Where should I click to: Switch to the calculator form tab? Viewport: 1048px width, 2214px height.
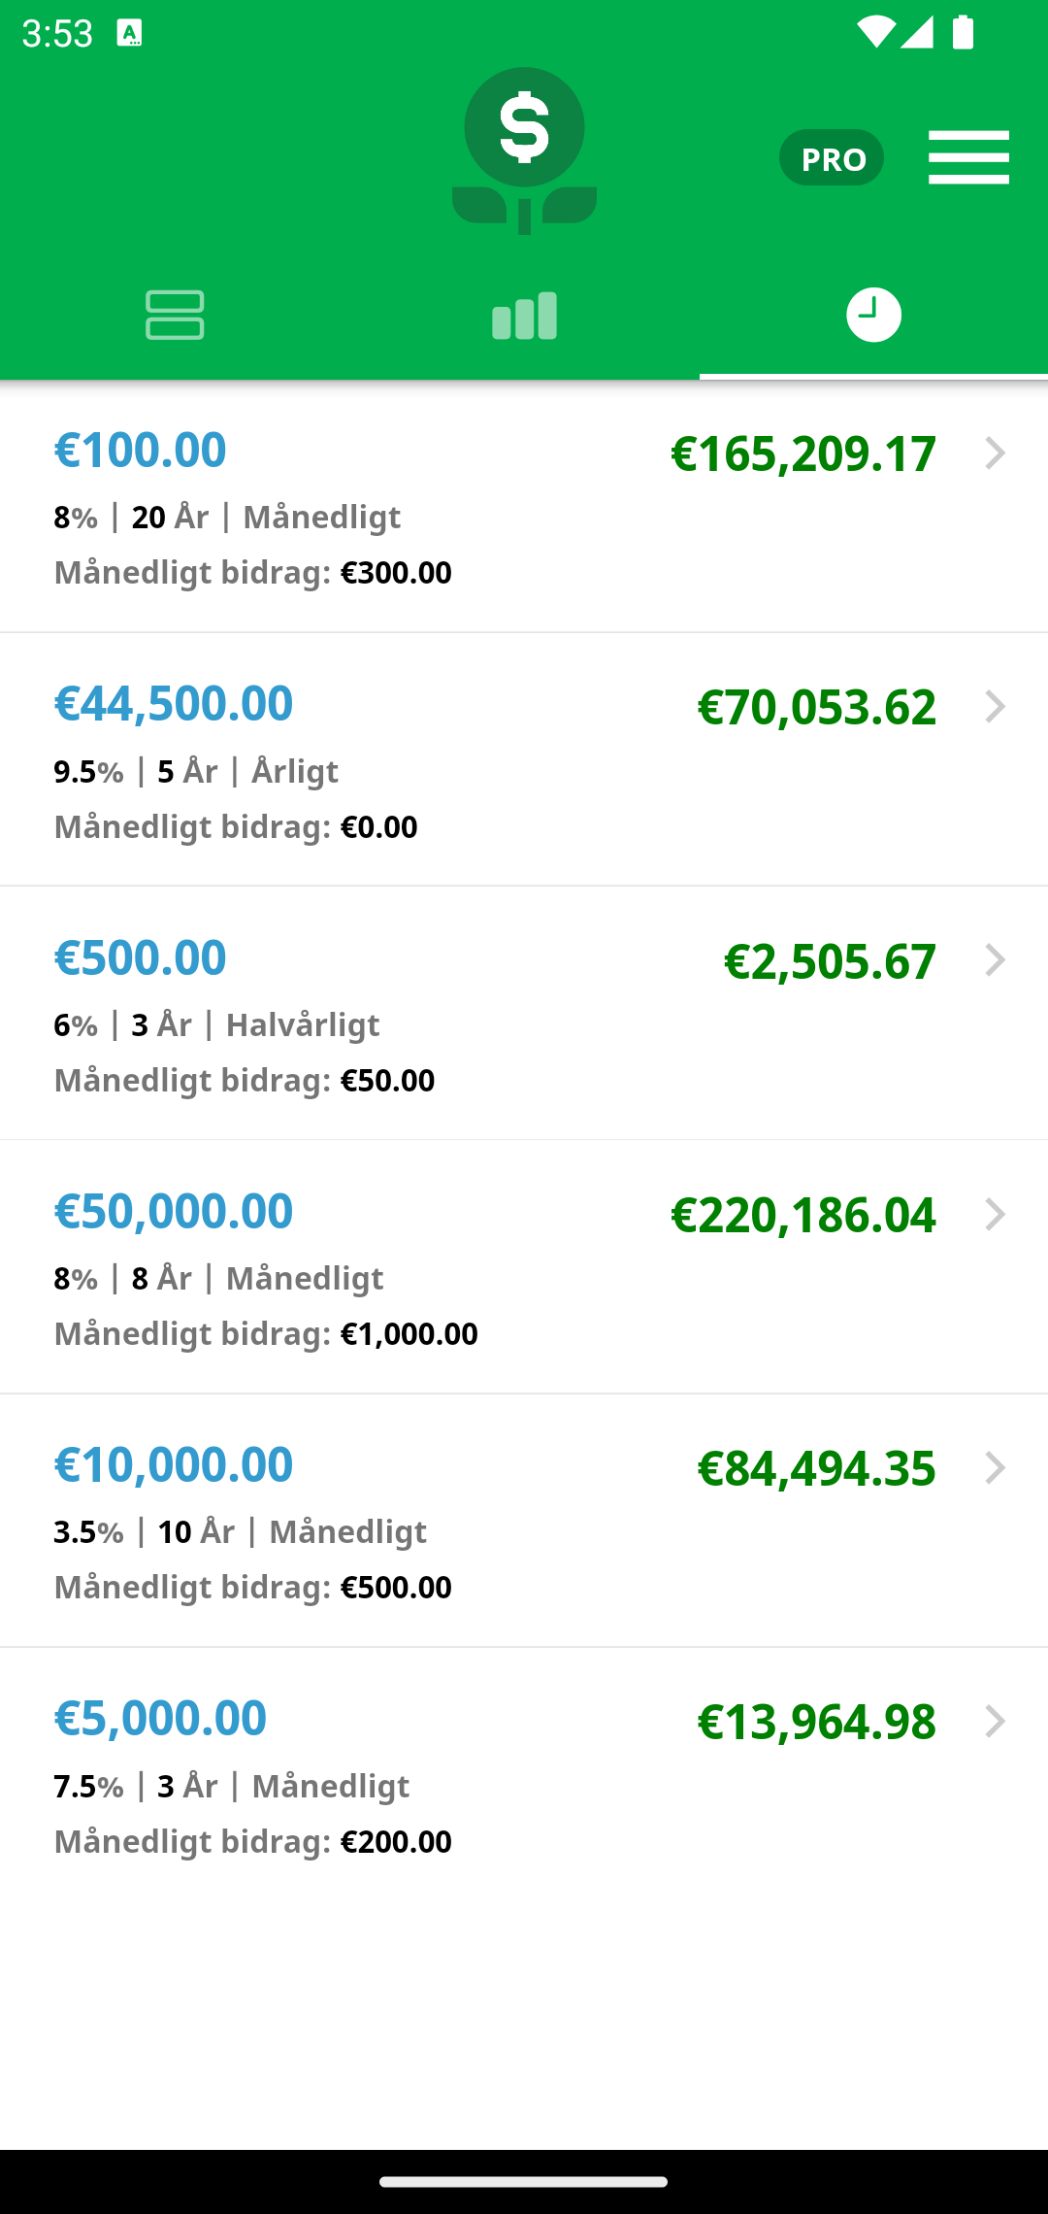[x=175, y=315]
